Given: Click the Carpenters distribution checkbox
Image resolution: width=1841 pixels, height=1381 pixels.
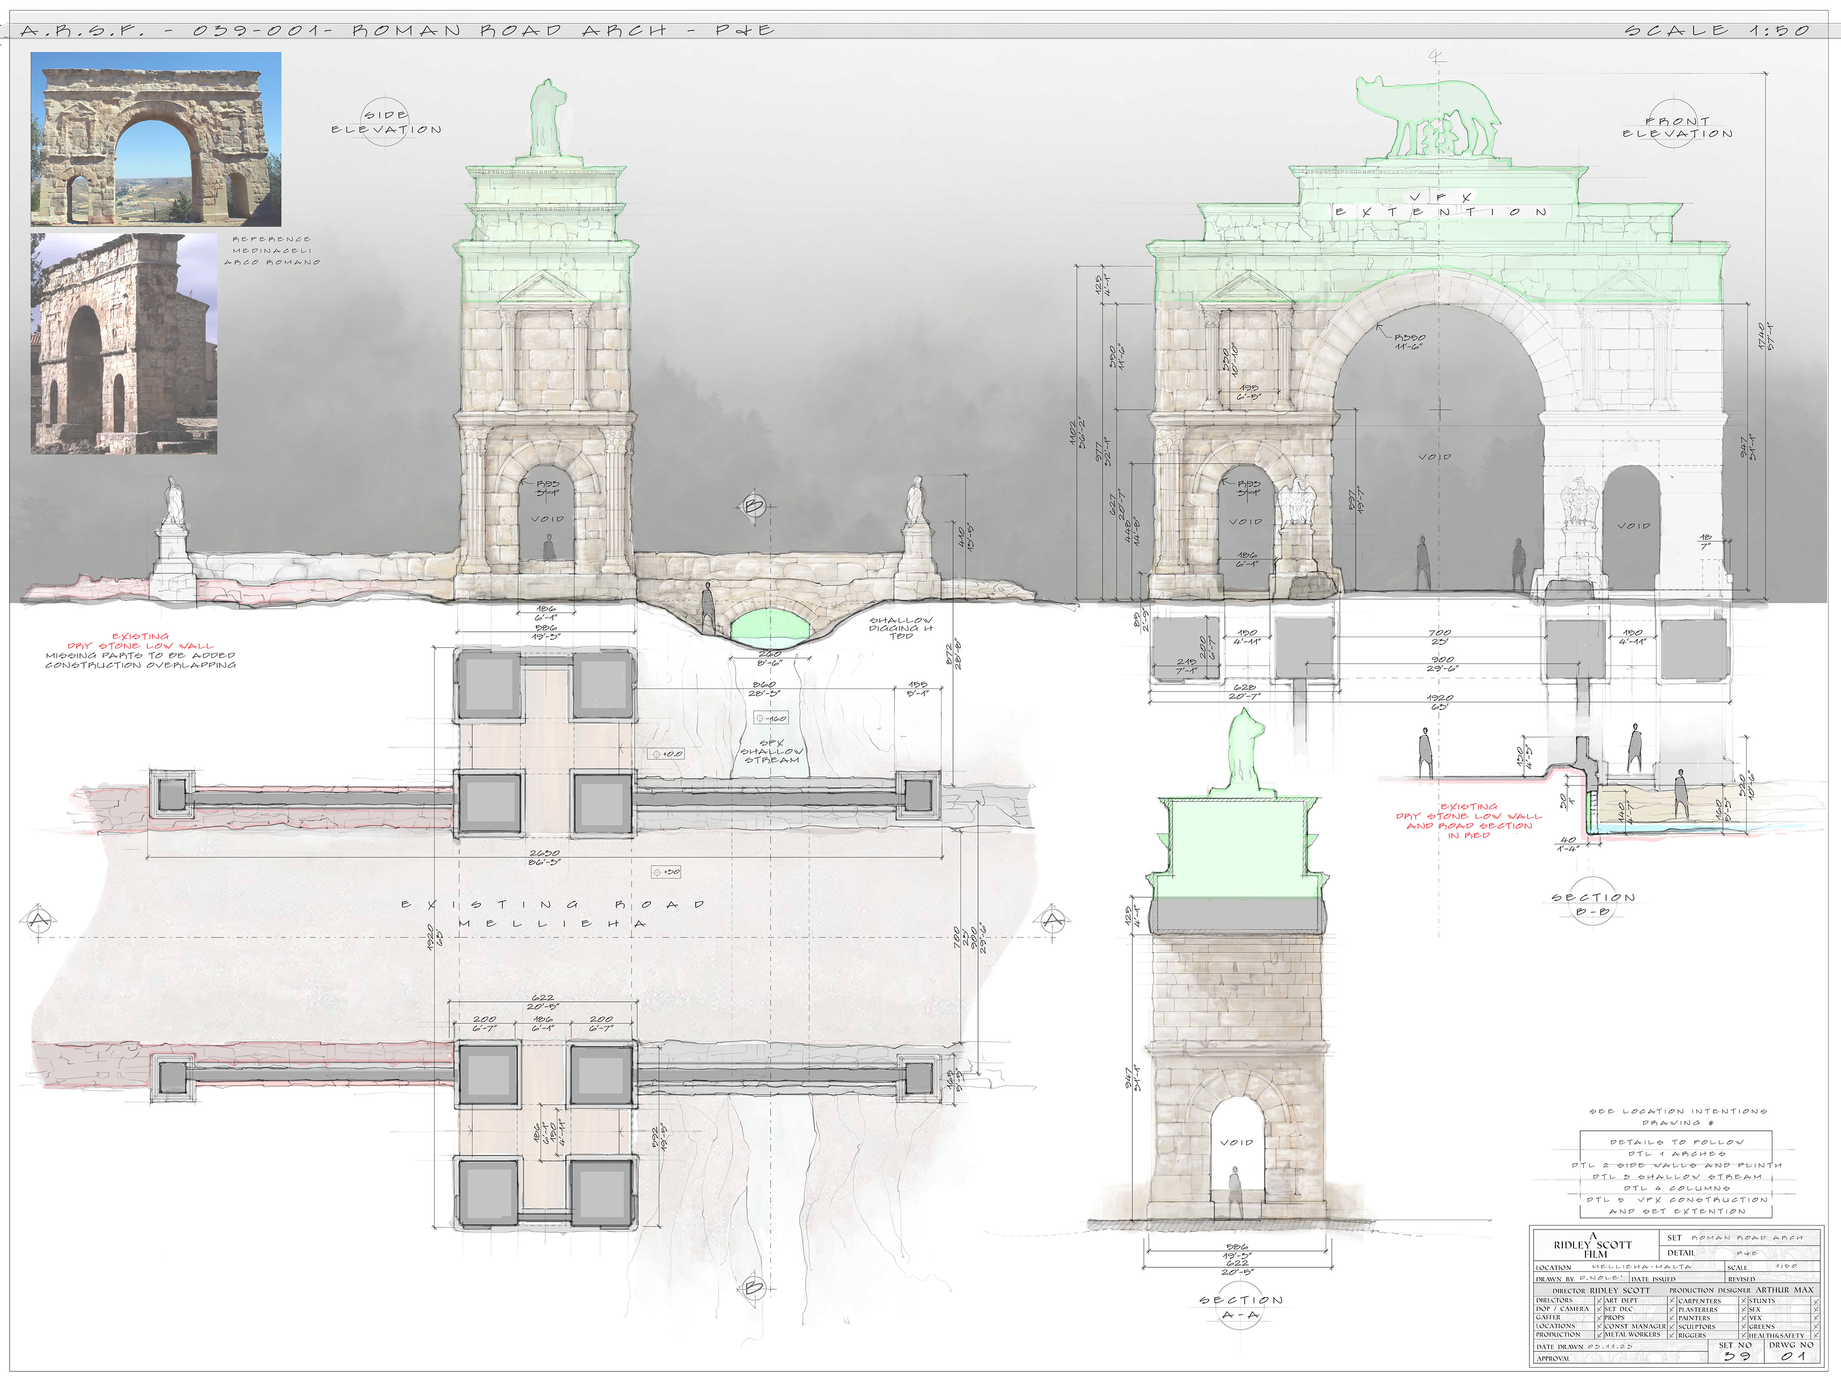Looking at the screenshot, I should [1744, 1300].
